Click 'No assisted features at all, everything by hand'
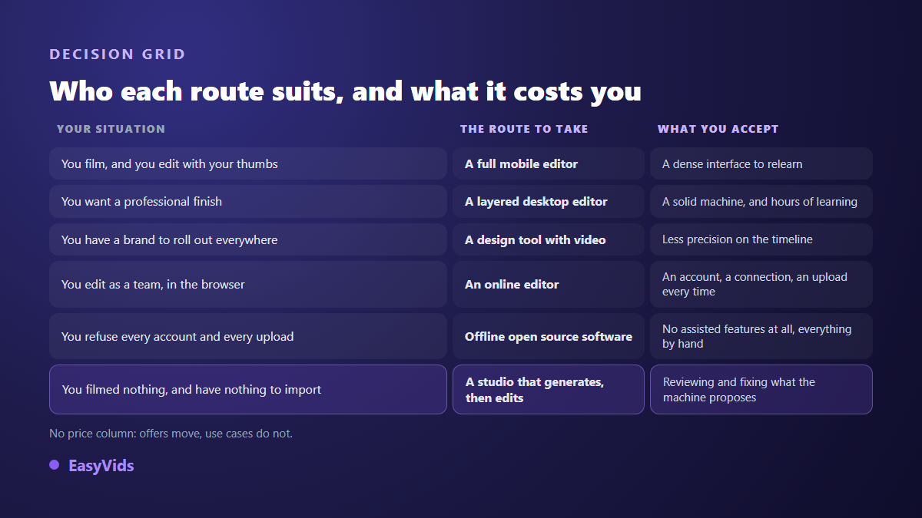Viewport: 922px width, 518px height. tap(761, 336)
